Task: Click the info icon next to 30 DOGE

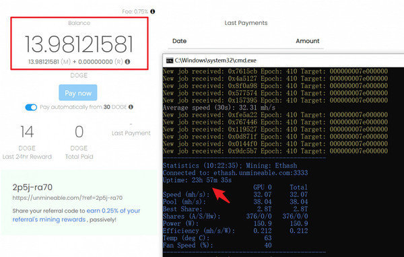Action: tap(131, 107)
